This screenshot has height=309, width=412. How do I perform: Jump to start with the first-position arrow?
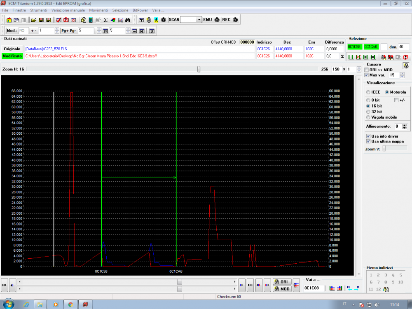coord(5,285)
